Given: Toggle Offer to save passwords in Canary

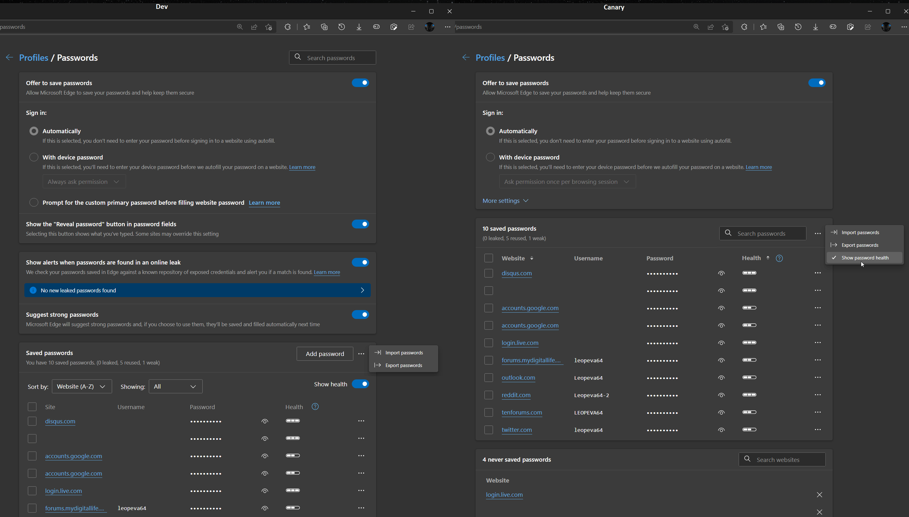Looking at the screenshot, I should pos(817,83).
